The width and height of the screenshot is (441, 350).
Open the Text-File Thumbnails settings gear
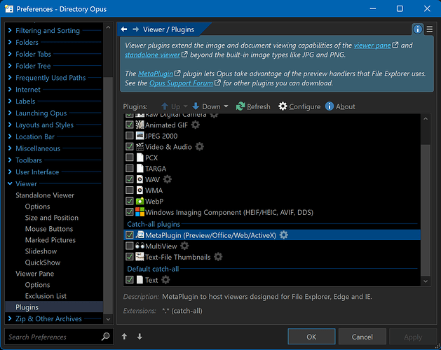click(x=218, y=257)
